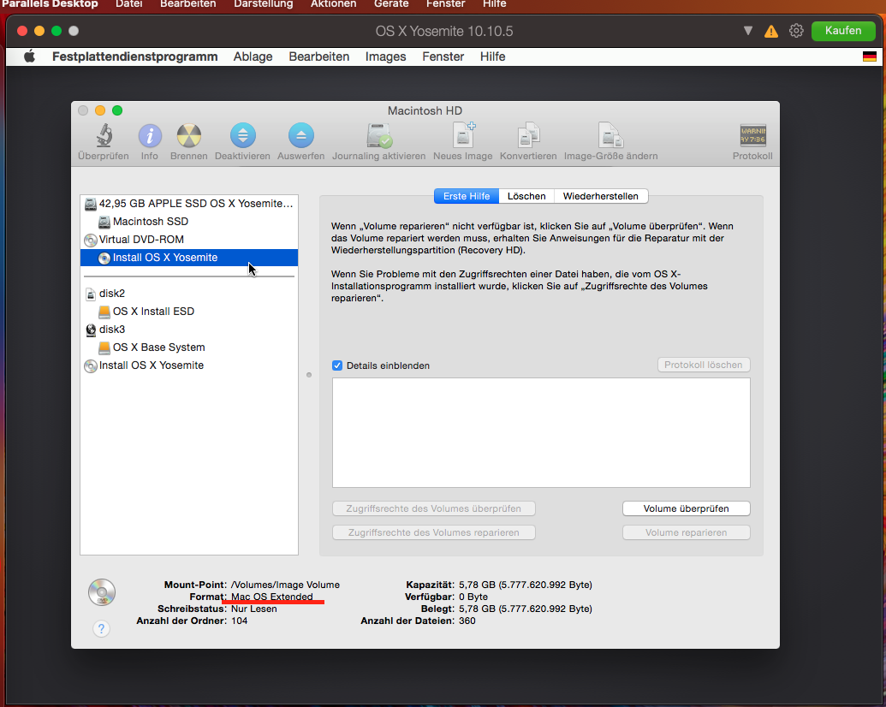Click the Protokoll löschen button
Screen dimensions: 886x707
coord(704,365)
